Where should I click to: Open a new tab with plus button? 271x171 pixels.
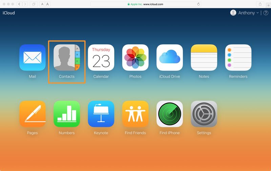coord(268,5)
